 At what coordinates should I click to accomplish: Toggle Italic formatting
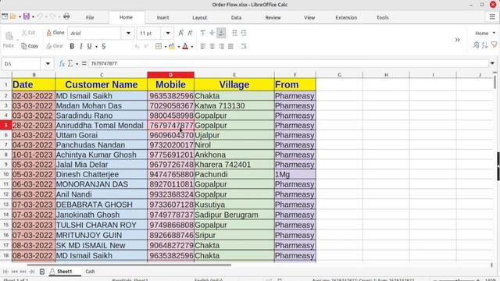[x=81, y=47]
